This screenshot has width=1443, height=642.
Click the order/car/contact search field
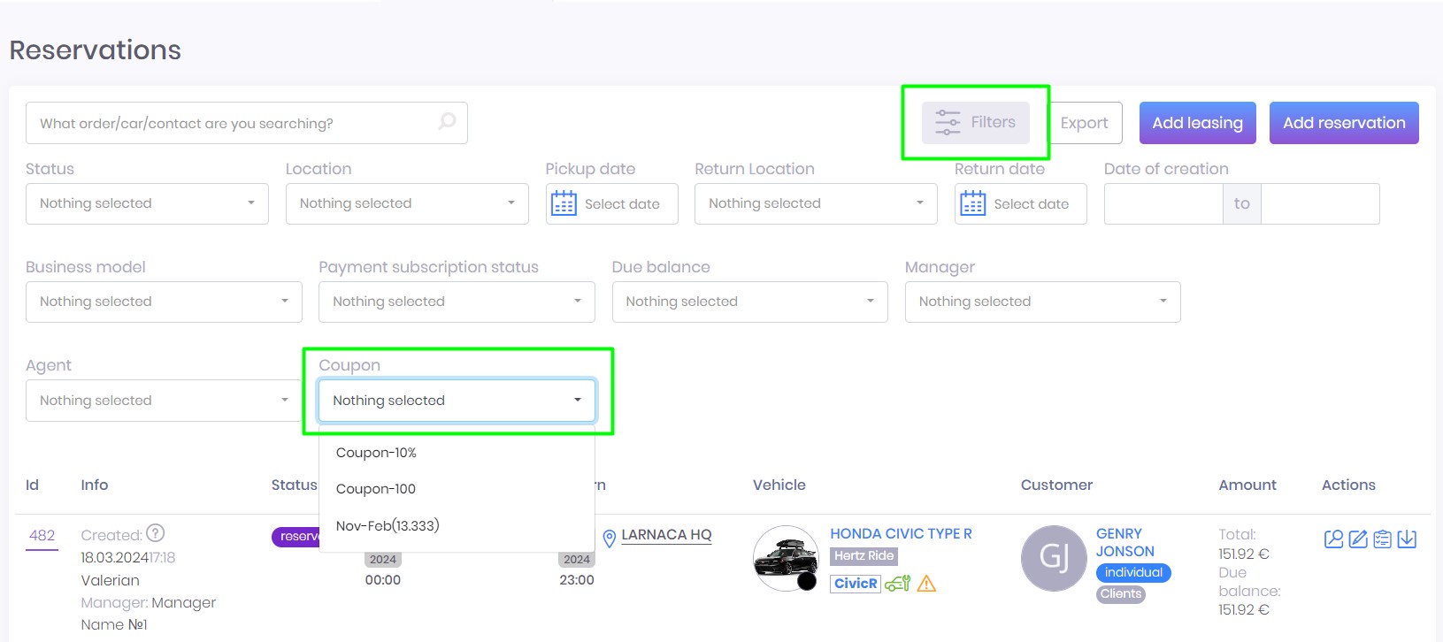coord(230,123)
